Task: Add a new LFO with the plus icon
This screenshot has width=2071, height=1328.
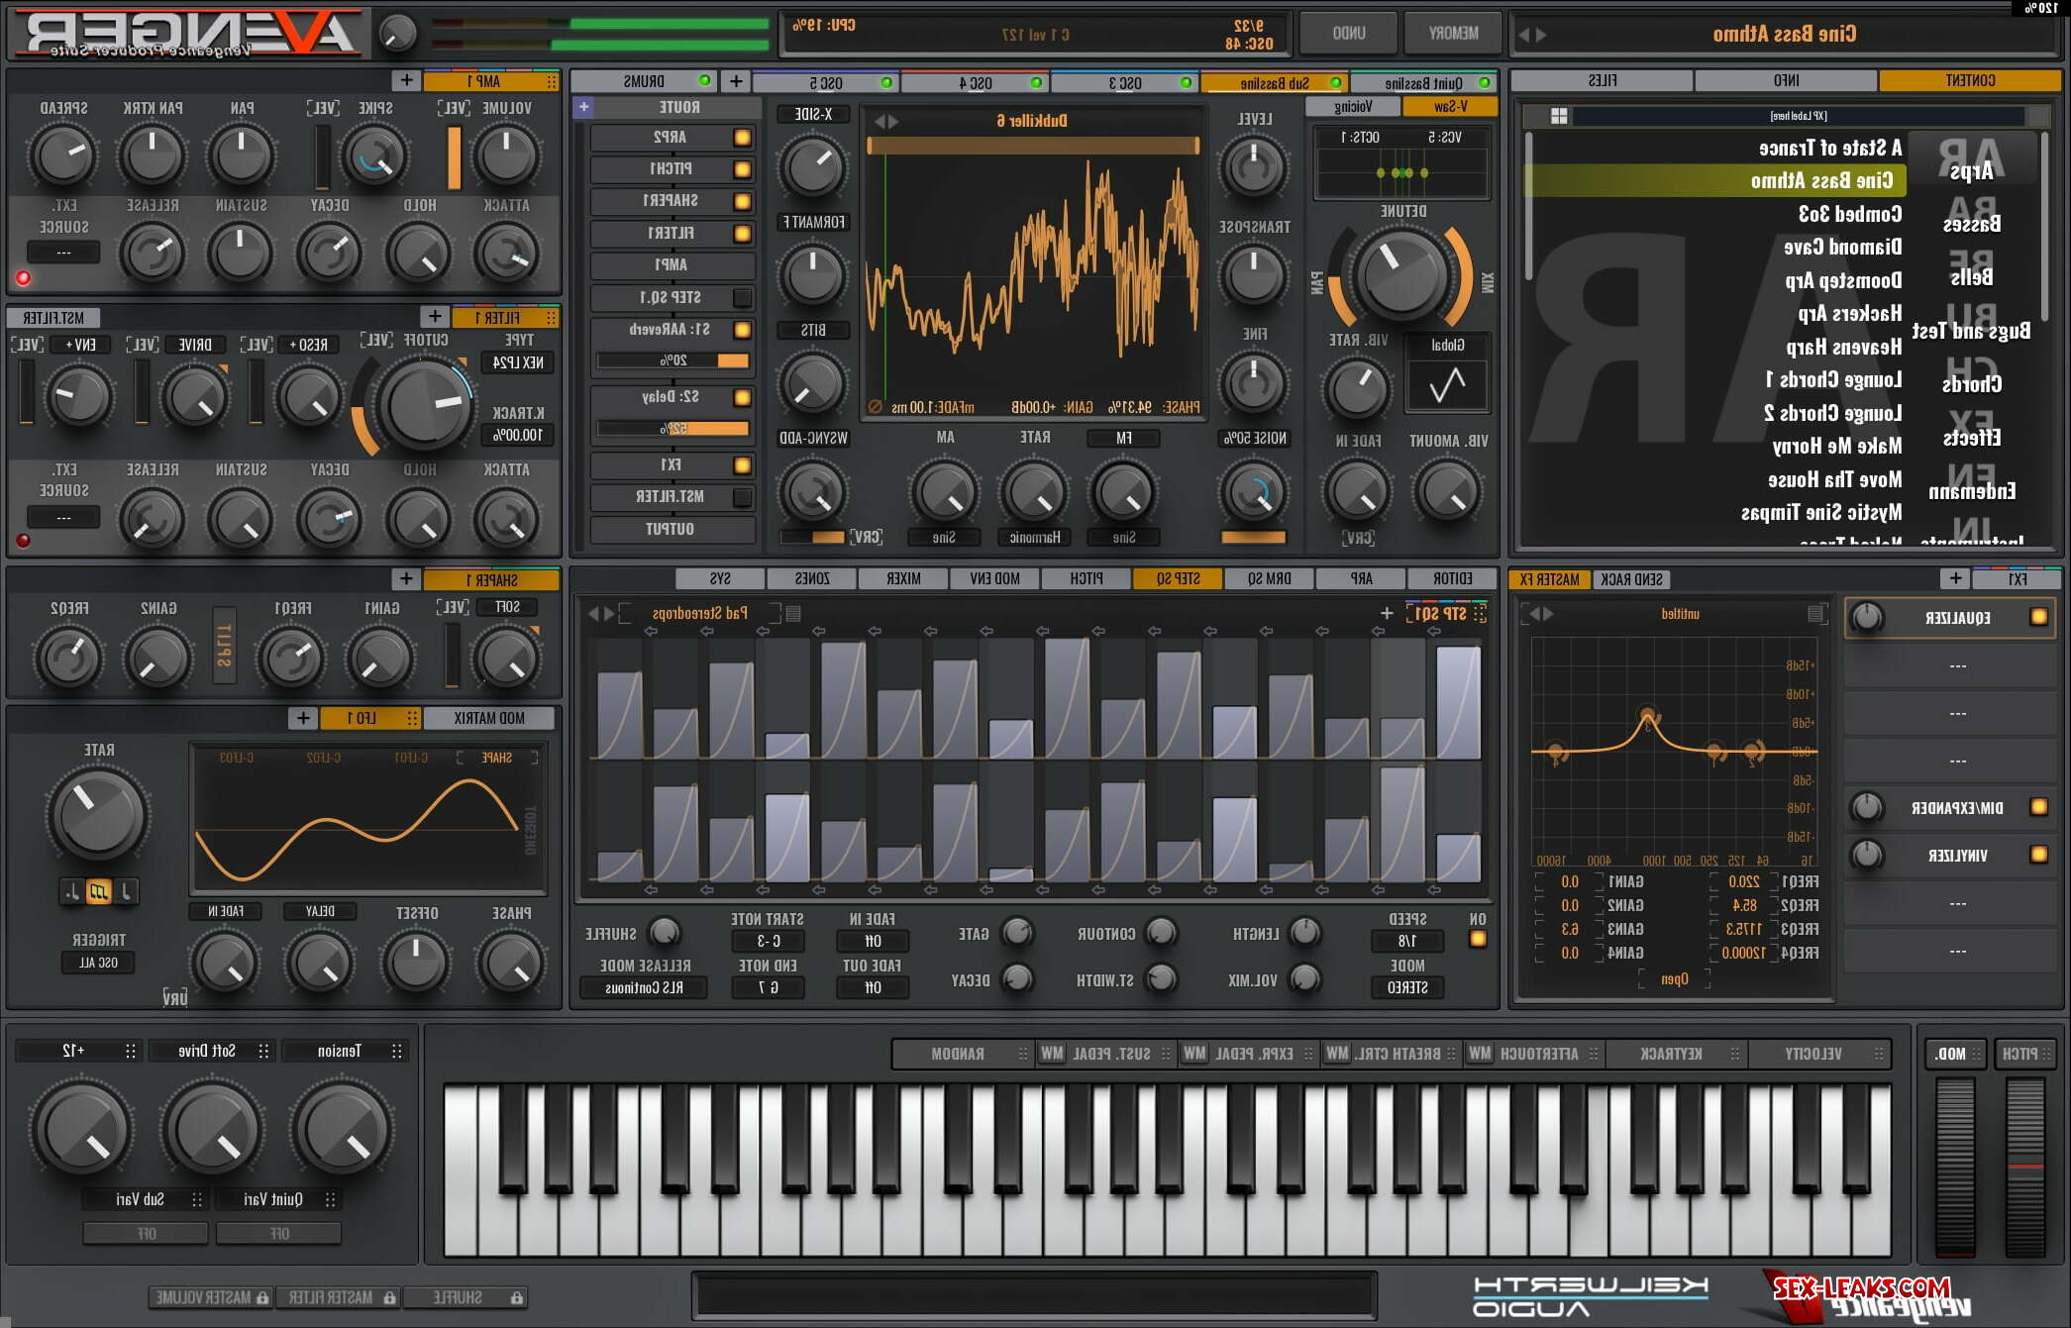Action: [x=303, y=718]
